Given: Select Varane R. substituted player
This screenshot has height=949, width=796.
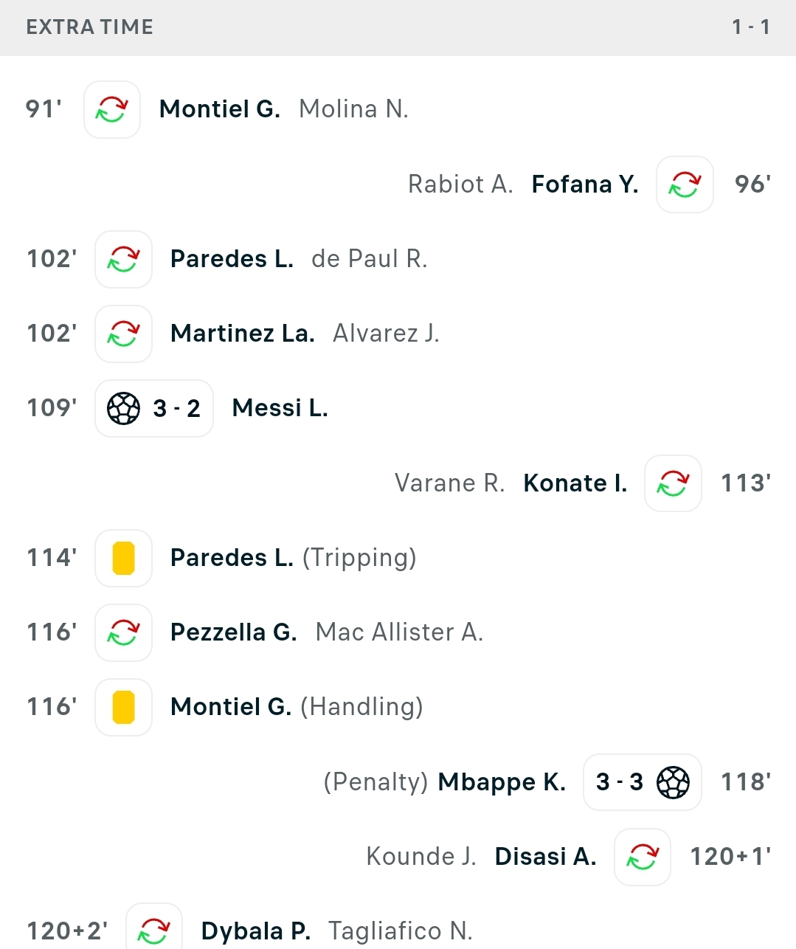Looking at the screenshot, I should [x=450, y=483].
